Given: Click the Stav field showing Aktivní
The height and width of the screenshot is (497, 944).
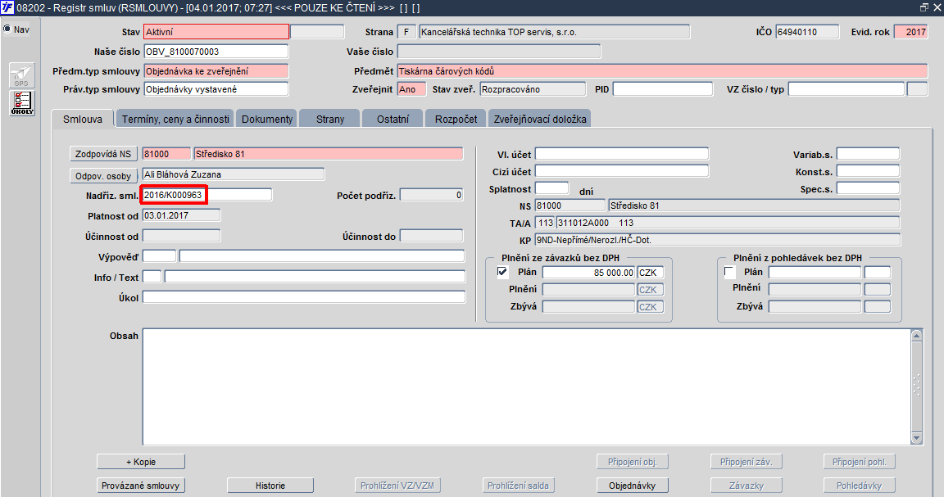Looking at the screenshot, I should tap(216, 32).
